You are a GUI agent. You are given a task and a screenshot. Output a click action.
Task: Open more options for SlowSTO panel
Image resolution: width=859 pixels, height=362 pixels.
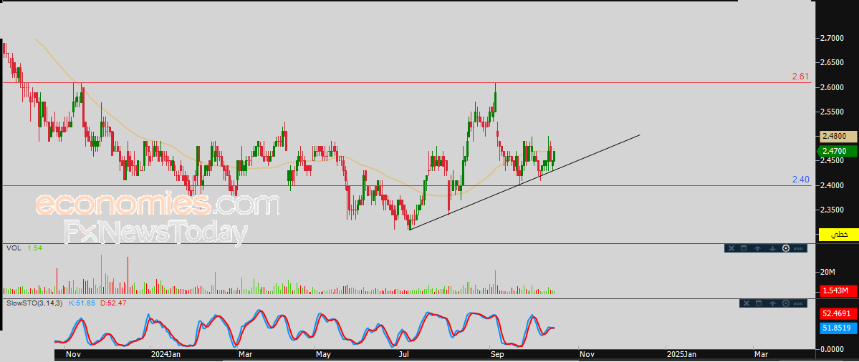(799, 303)
